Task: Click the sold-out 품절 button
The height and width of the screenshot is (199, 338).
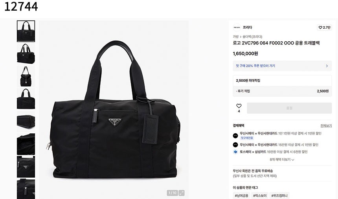Action: pos(289,108)
